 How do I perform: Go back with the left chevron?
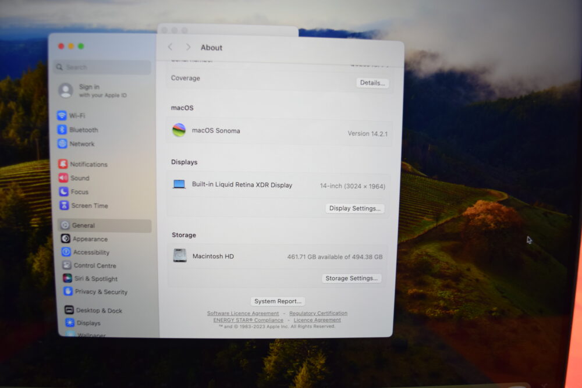pos(170,47)
